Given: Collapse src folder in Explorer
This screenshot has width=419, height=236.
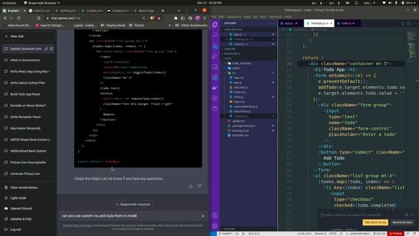Looking at the screenshot, I should click(234, 73).
